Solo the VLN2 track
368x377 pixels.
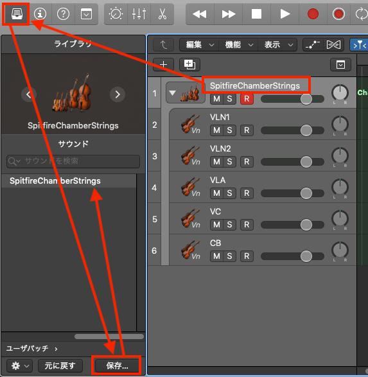[x=229, y=162]
